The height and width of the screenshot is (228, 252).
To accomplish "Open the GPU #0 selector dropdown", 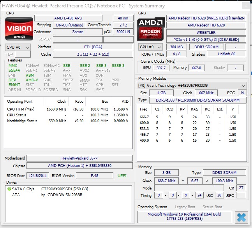I will pos(150,47).
